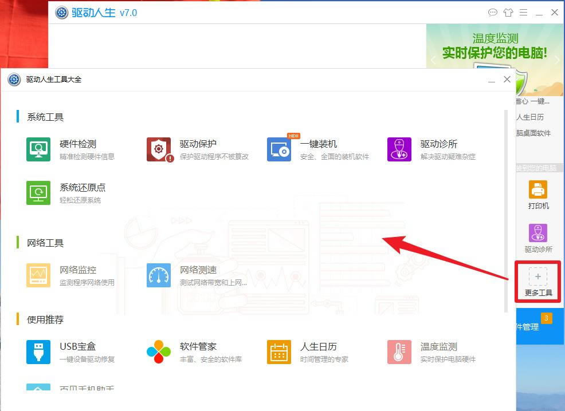Open the 网络监控 monitor icon
Viewport: 565px width, 411px height.
38,275
